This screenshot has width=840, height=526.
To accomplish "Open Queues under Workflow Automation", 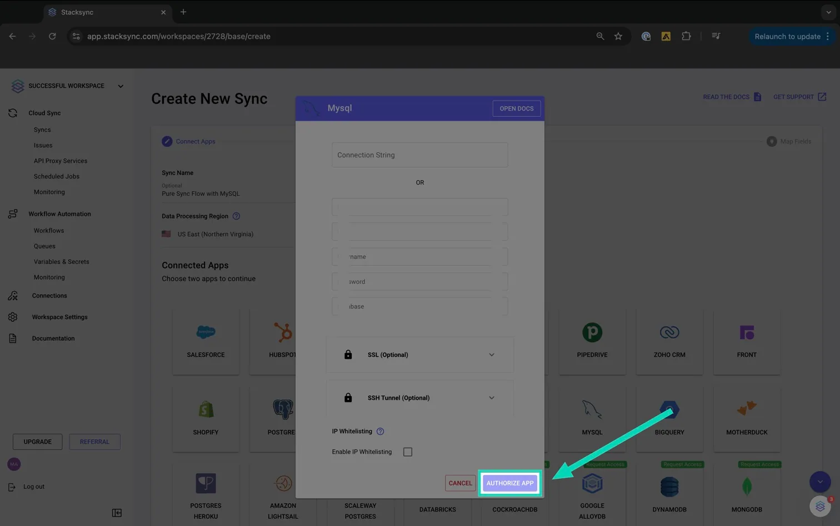I will pyautogui.click(x=44, y=246).
